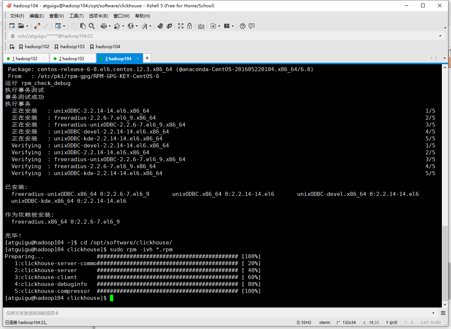Toggle the Full Screen icon
Image resolution: width=451 pixels, height=329 pixels.
[x=181, y=26]
